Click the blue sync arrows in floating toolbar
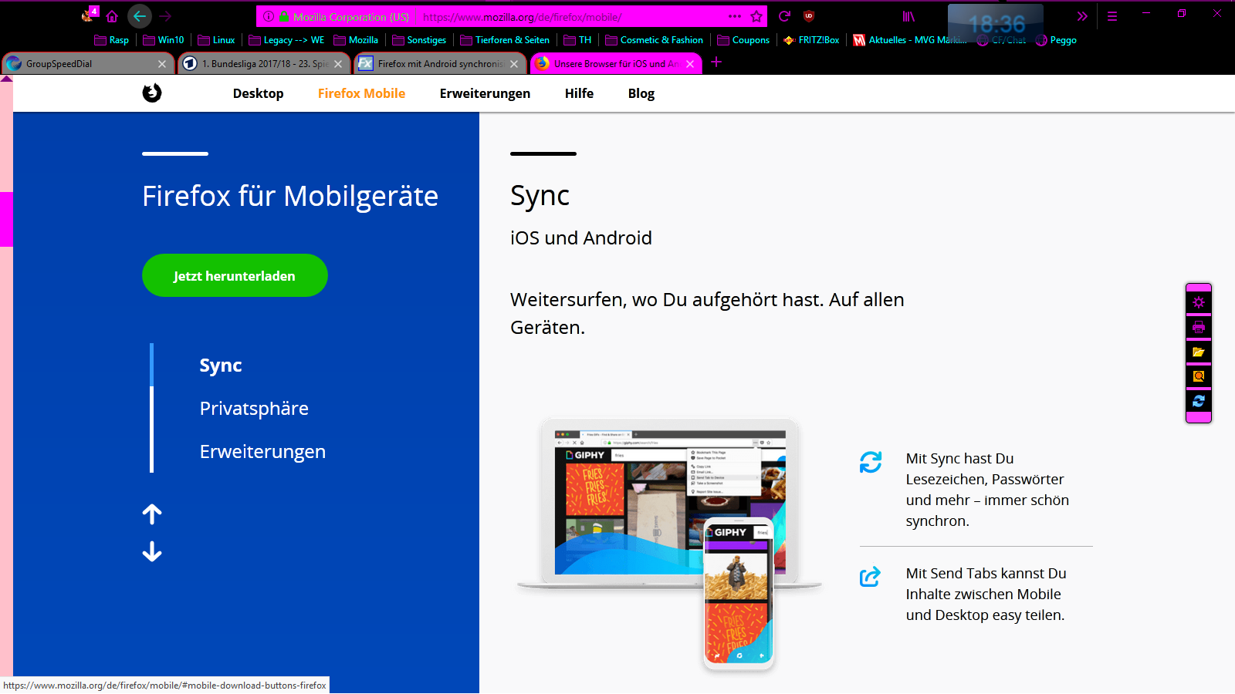 [x=1198, y=401]
